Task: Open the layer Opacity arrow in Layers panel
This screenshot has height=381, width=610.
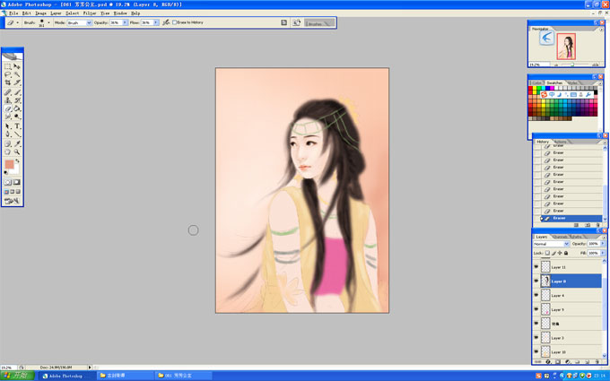Action: [603, 244]
